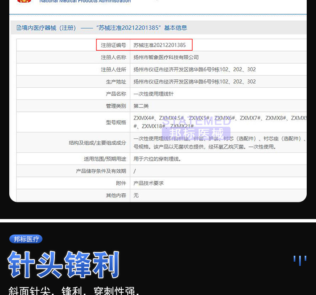Open the 产品技术要求 attachment

pos(148,183)
